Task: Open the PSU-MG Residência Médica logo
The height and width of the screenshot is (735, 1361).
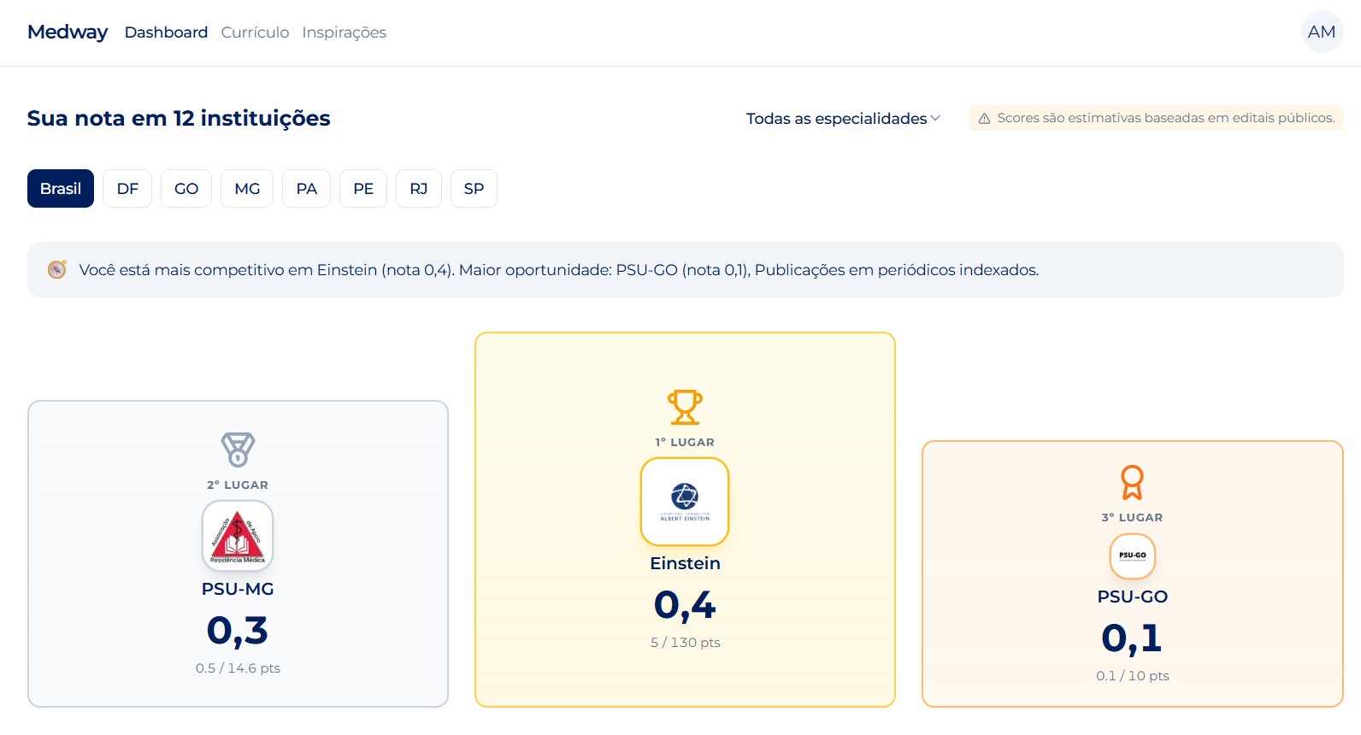Action: [x=238, y=536]
